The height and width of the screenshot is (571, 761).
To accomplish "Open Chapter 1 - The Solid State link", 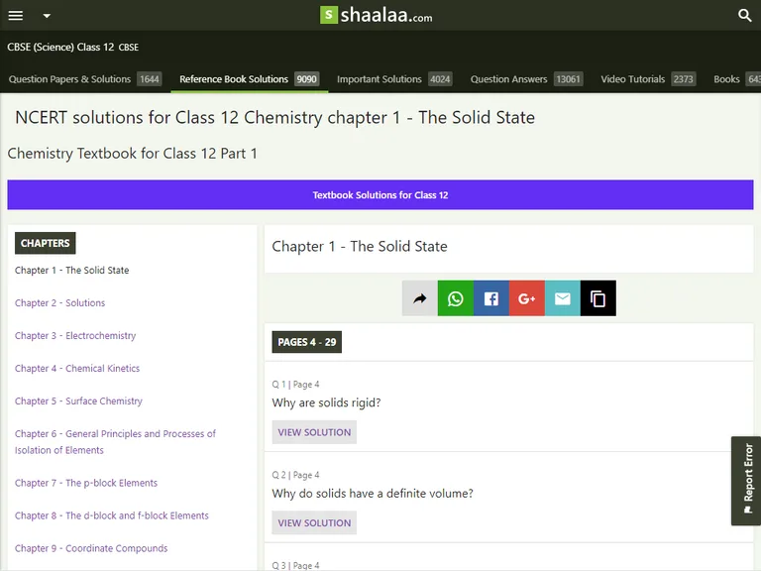I will point(71,270).
